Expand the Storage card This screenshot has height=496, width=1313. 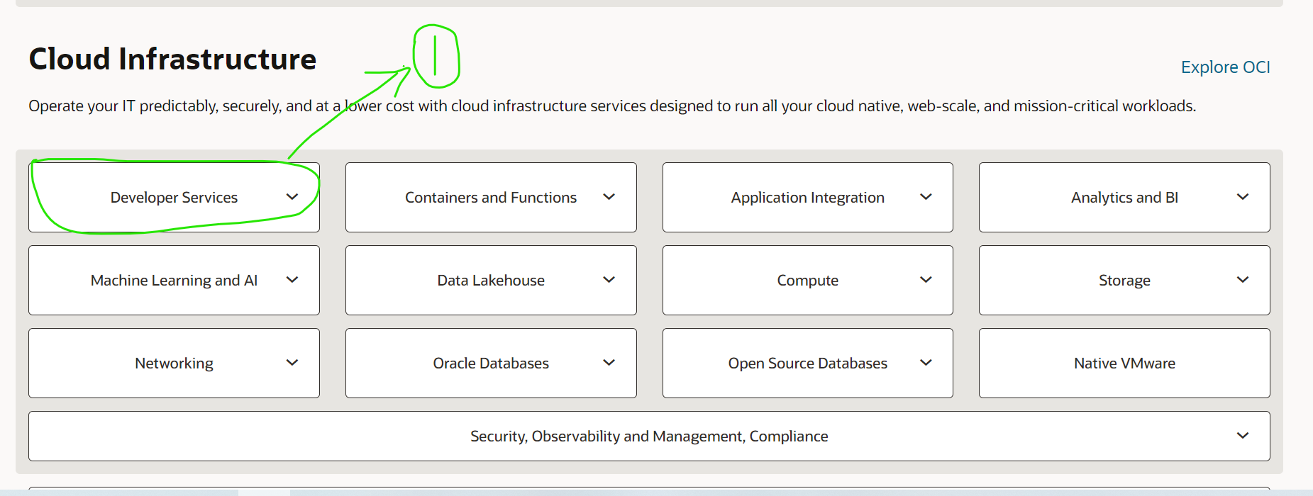pyautogui.click(x=1124, y=281)
